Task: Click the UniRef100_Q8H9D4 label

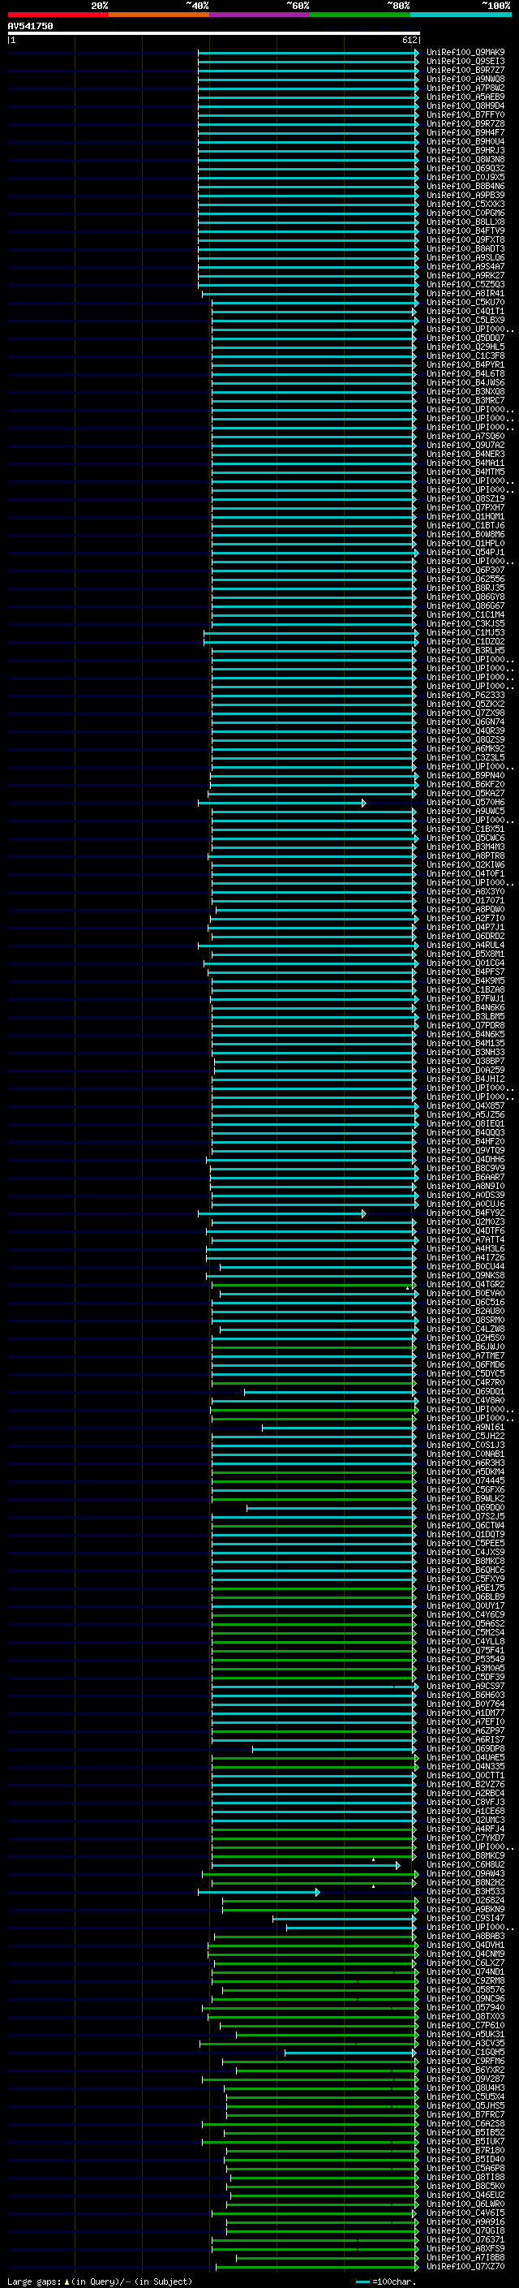Action: pos(465,106)
